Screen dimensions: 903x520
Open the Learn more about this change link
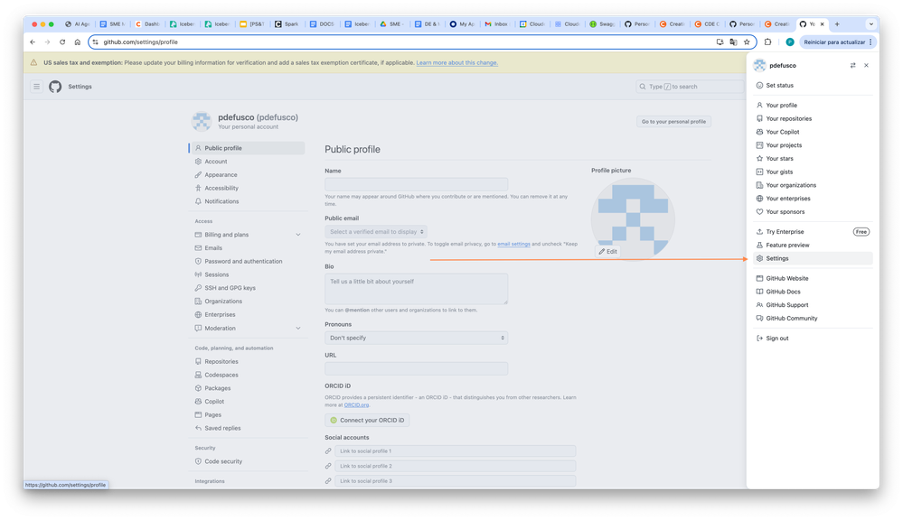click(x=456, y=62)
